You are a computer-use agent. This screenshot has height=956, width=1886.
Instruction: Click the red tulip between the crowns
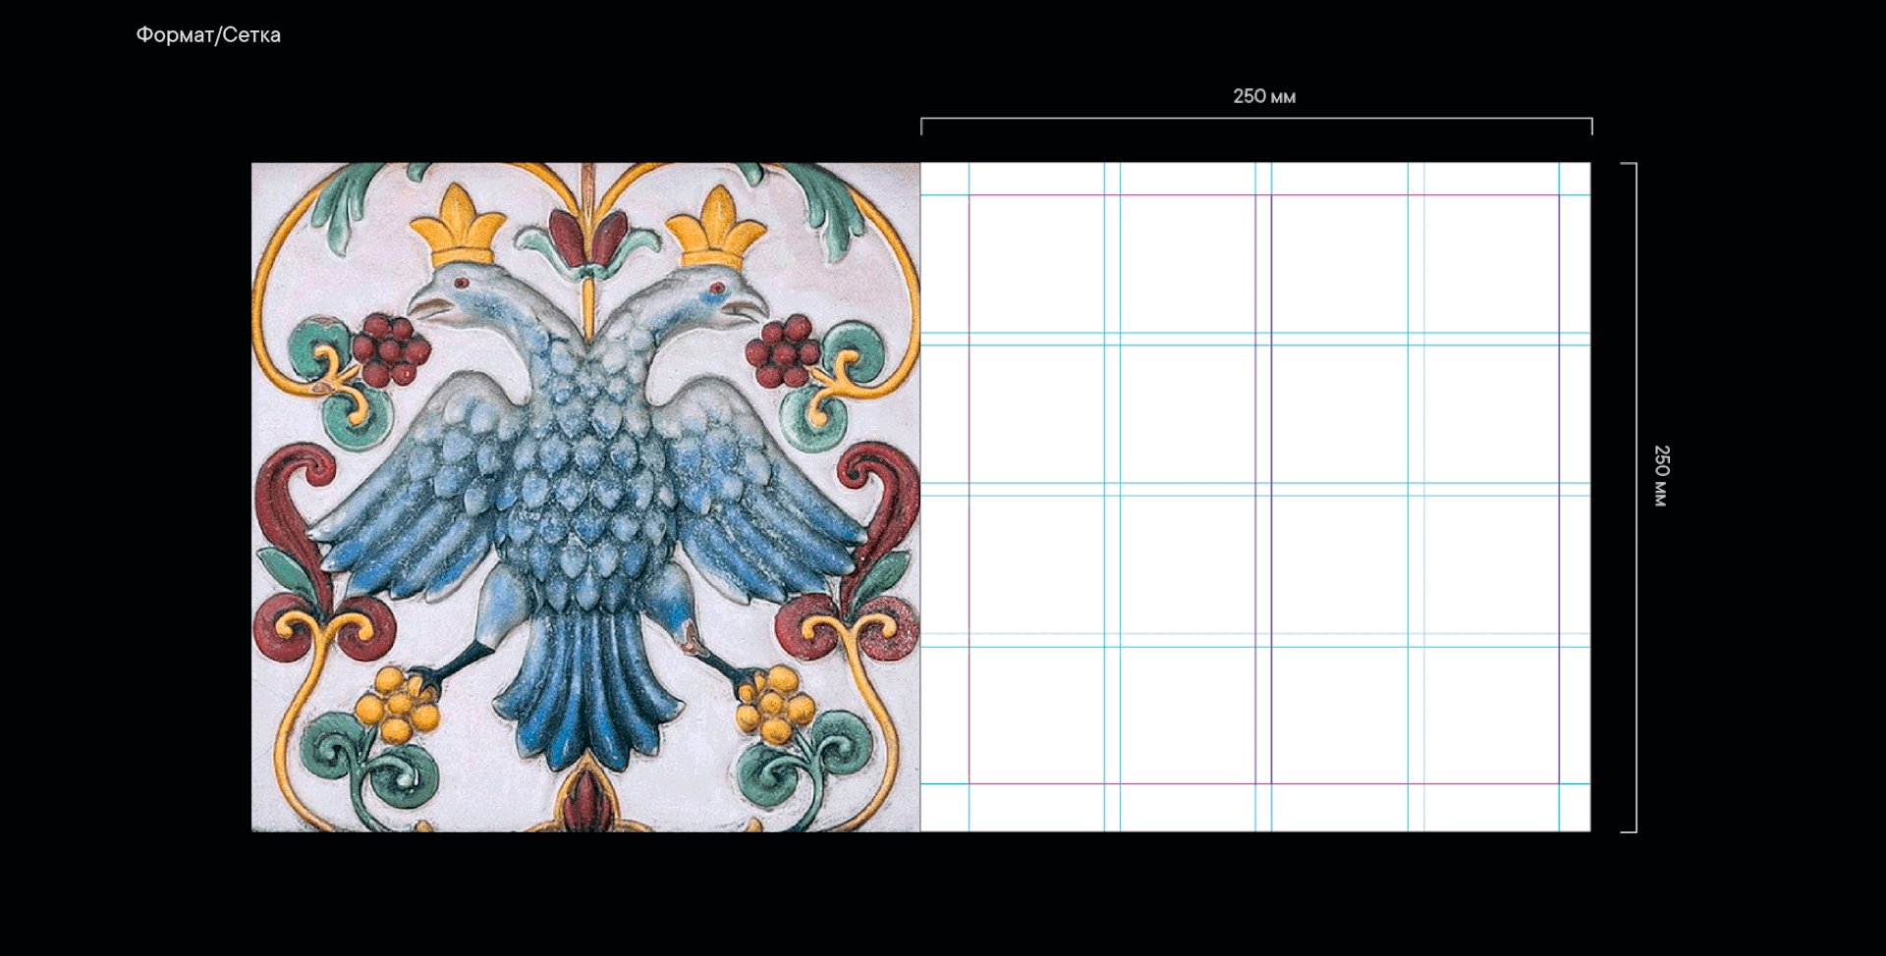587,238
